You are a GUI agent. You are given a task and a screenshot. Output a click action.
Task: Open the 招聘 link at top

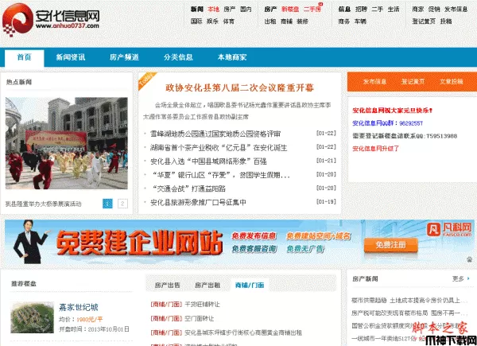[x=361, y=10]
